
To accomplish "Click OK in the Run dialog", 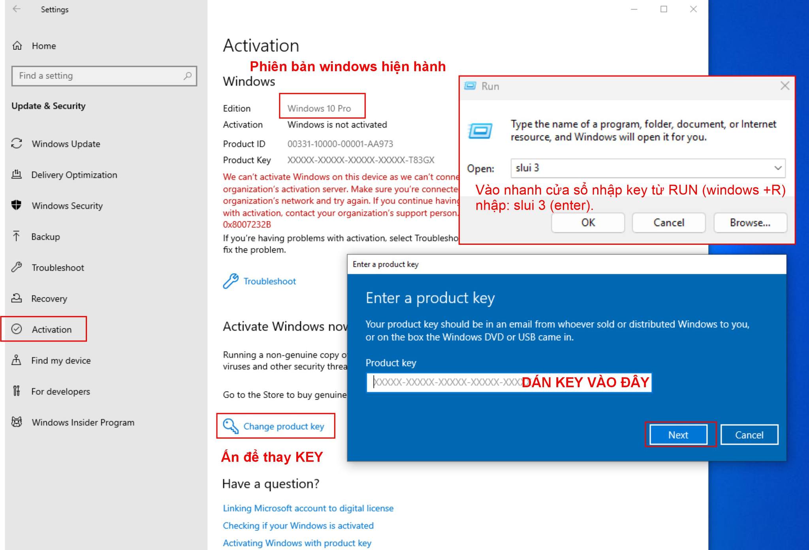I will point(588,223).
